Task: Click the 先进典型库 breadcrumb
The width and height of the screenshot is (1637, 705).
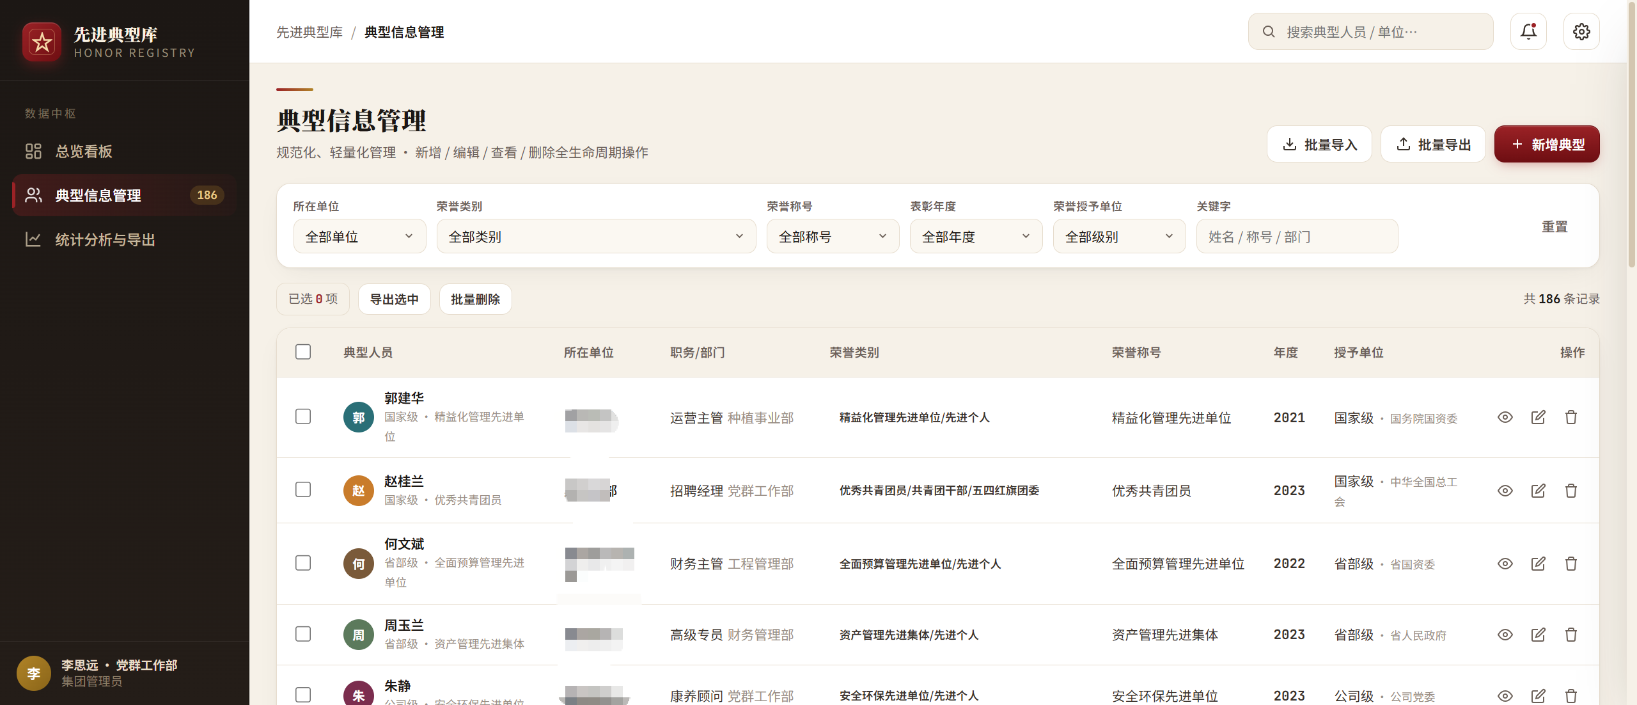Action: click(309, 32)
